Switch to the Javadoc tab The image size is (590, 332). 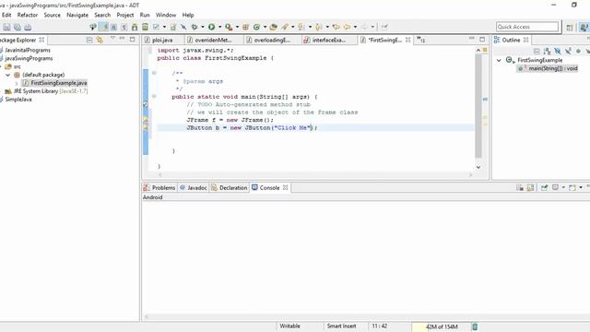click(x=194, y=187)
